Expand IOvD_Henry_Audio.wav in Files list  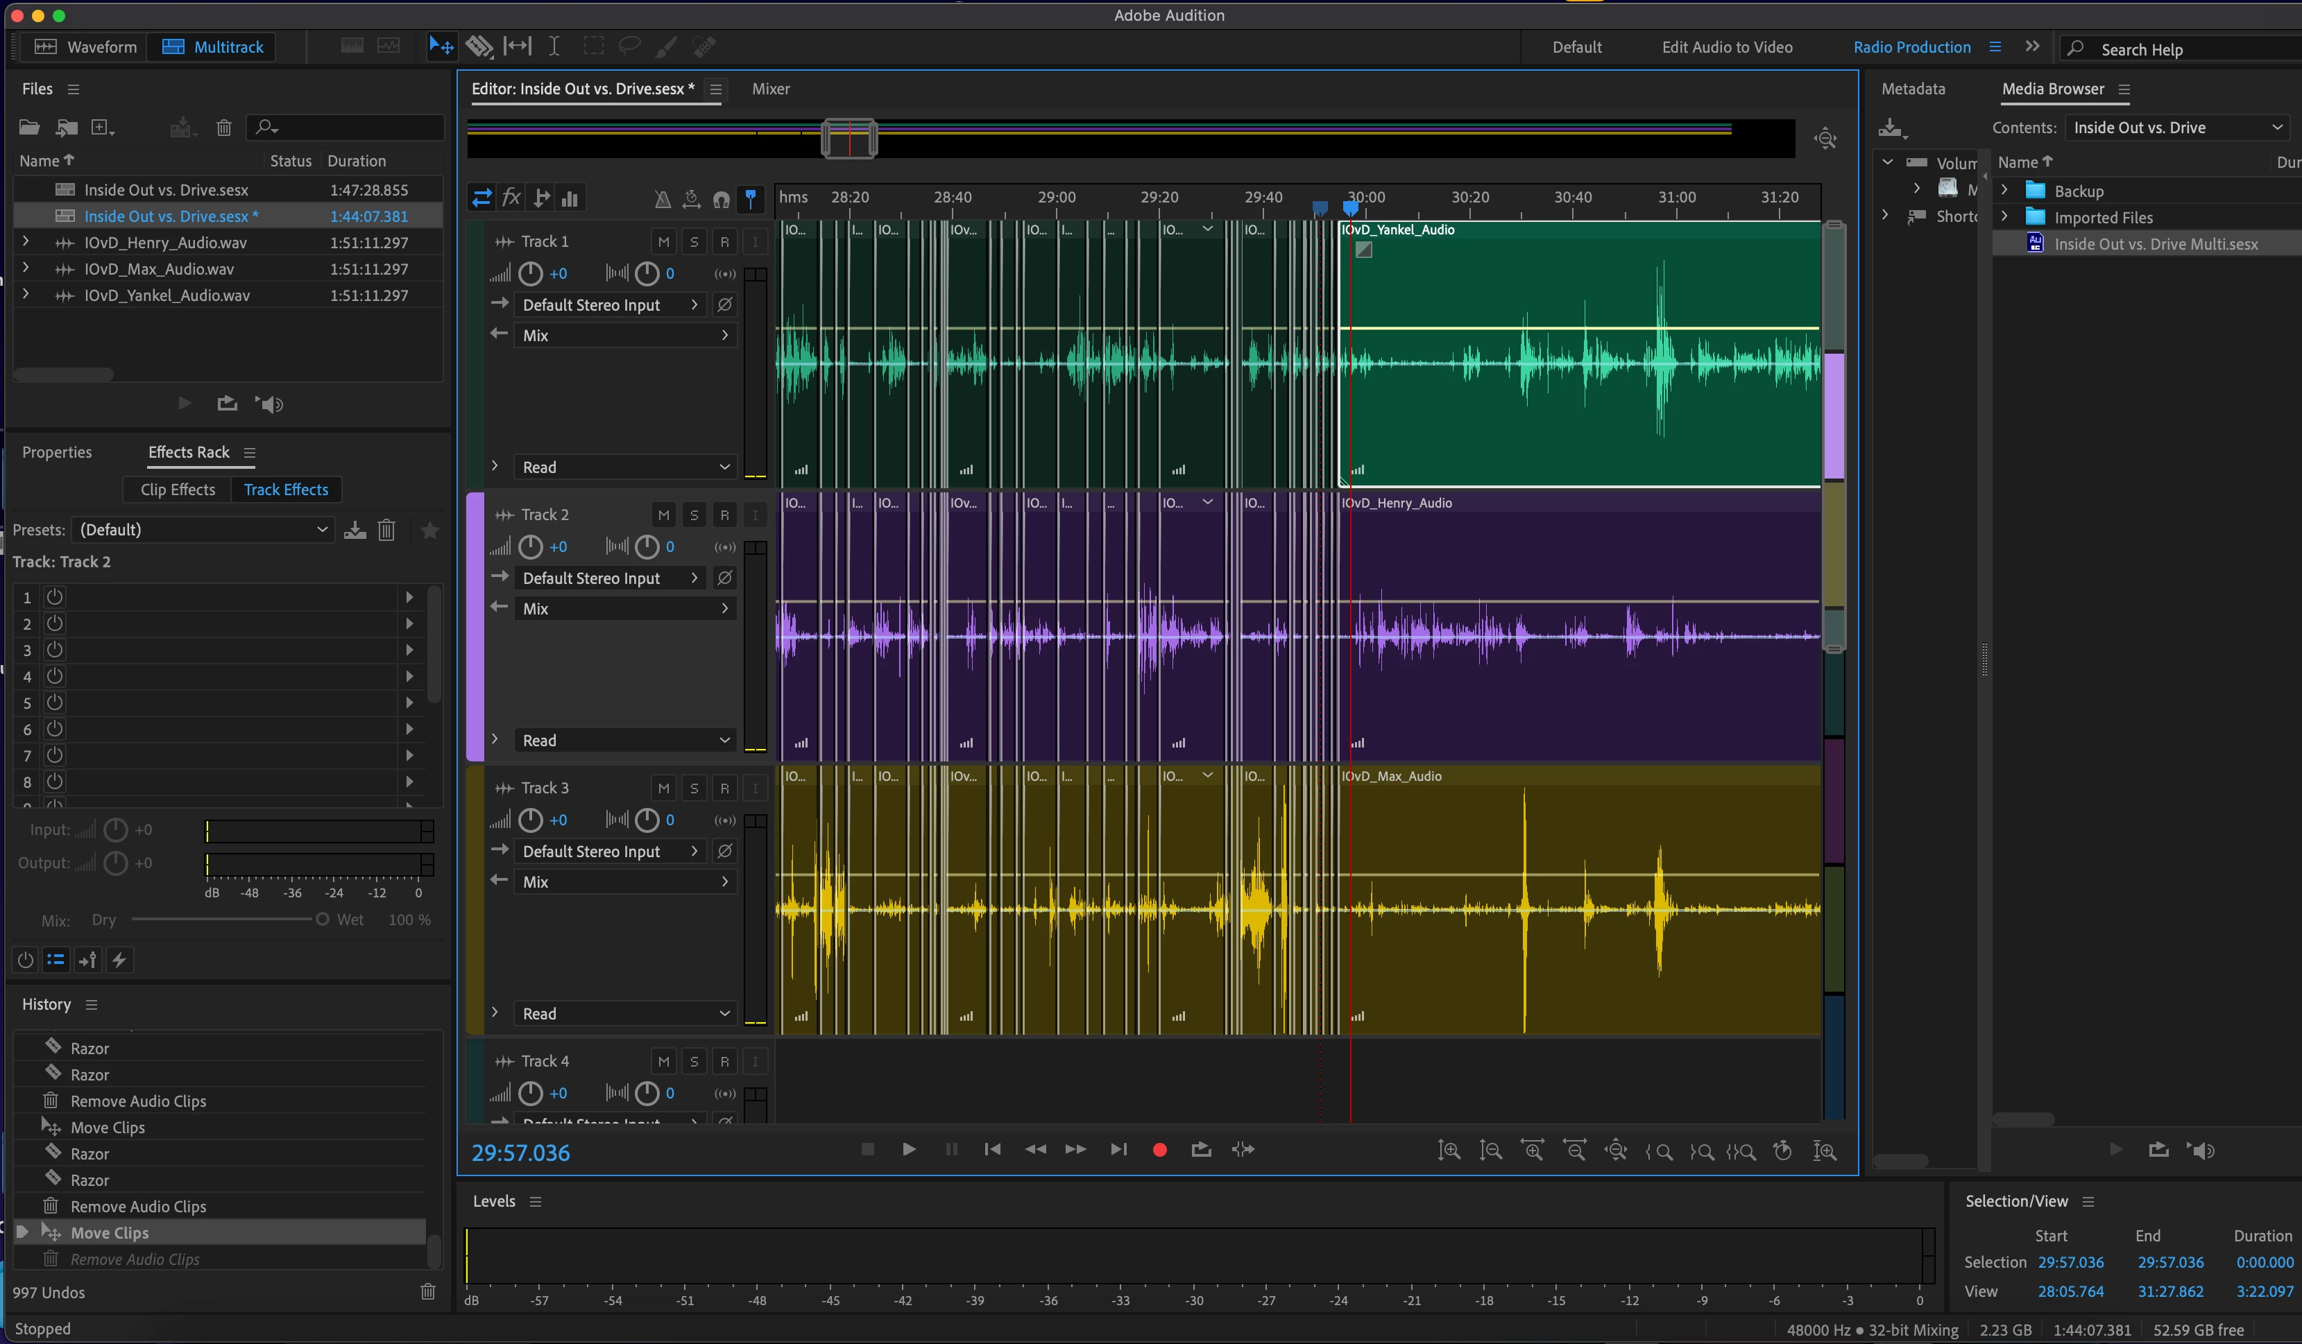(x=26, y=242)
